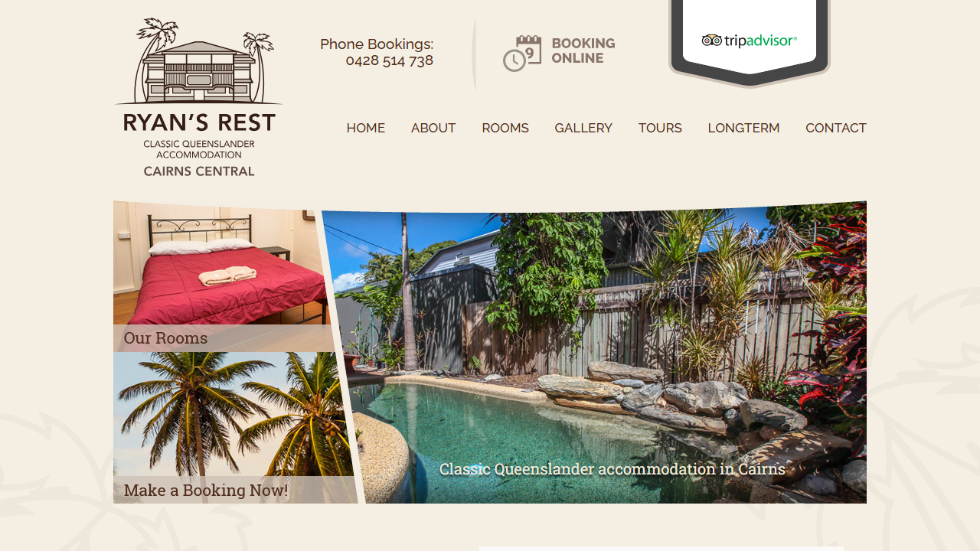Open the TripAdvisor badge
Viewport: 980px width, 551px height.
click(750, 42)
